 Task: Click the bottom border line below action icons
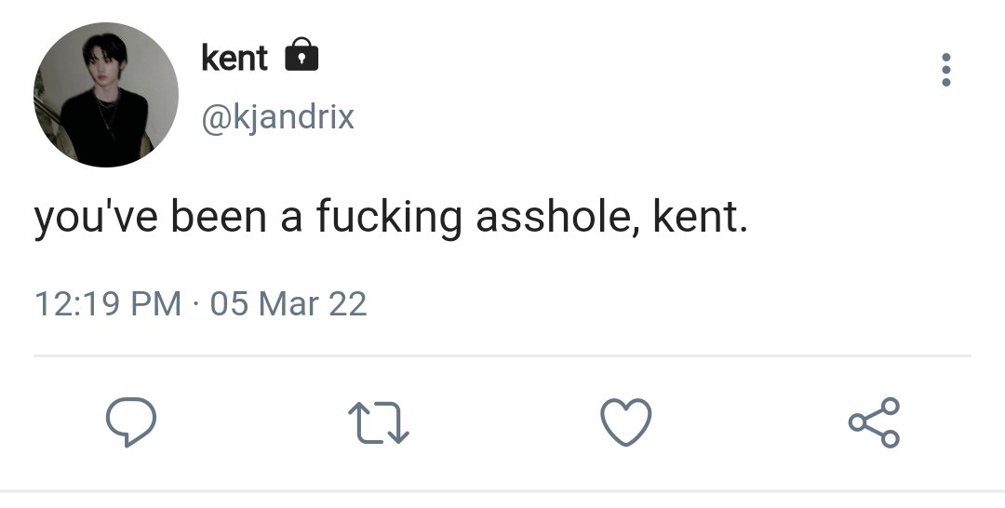(x=502, y=491)
